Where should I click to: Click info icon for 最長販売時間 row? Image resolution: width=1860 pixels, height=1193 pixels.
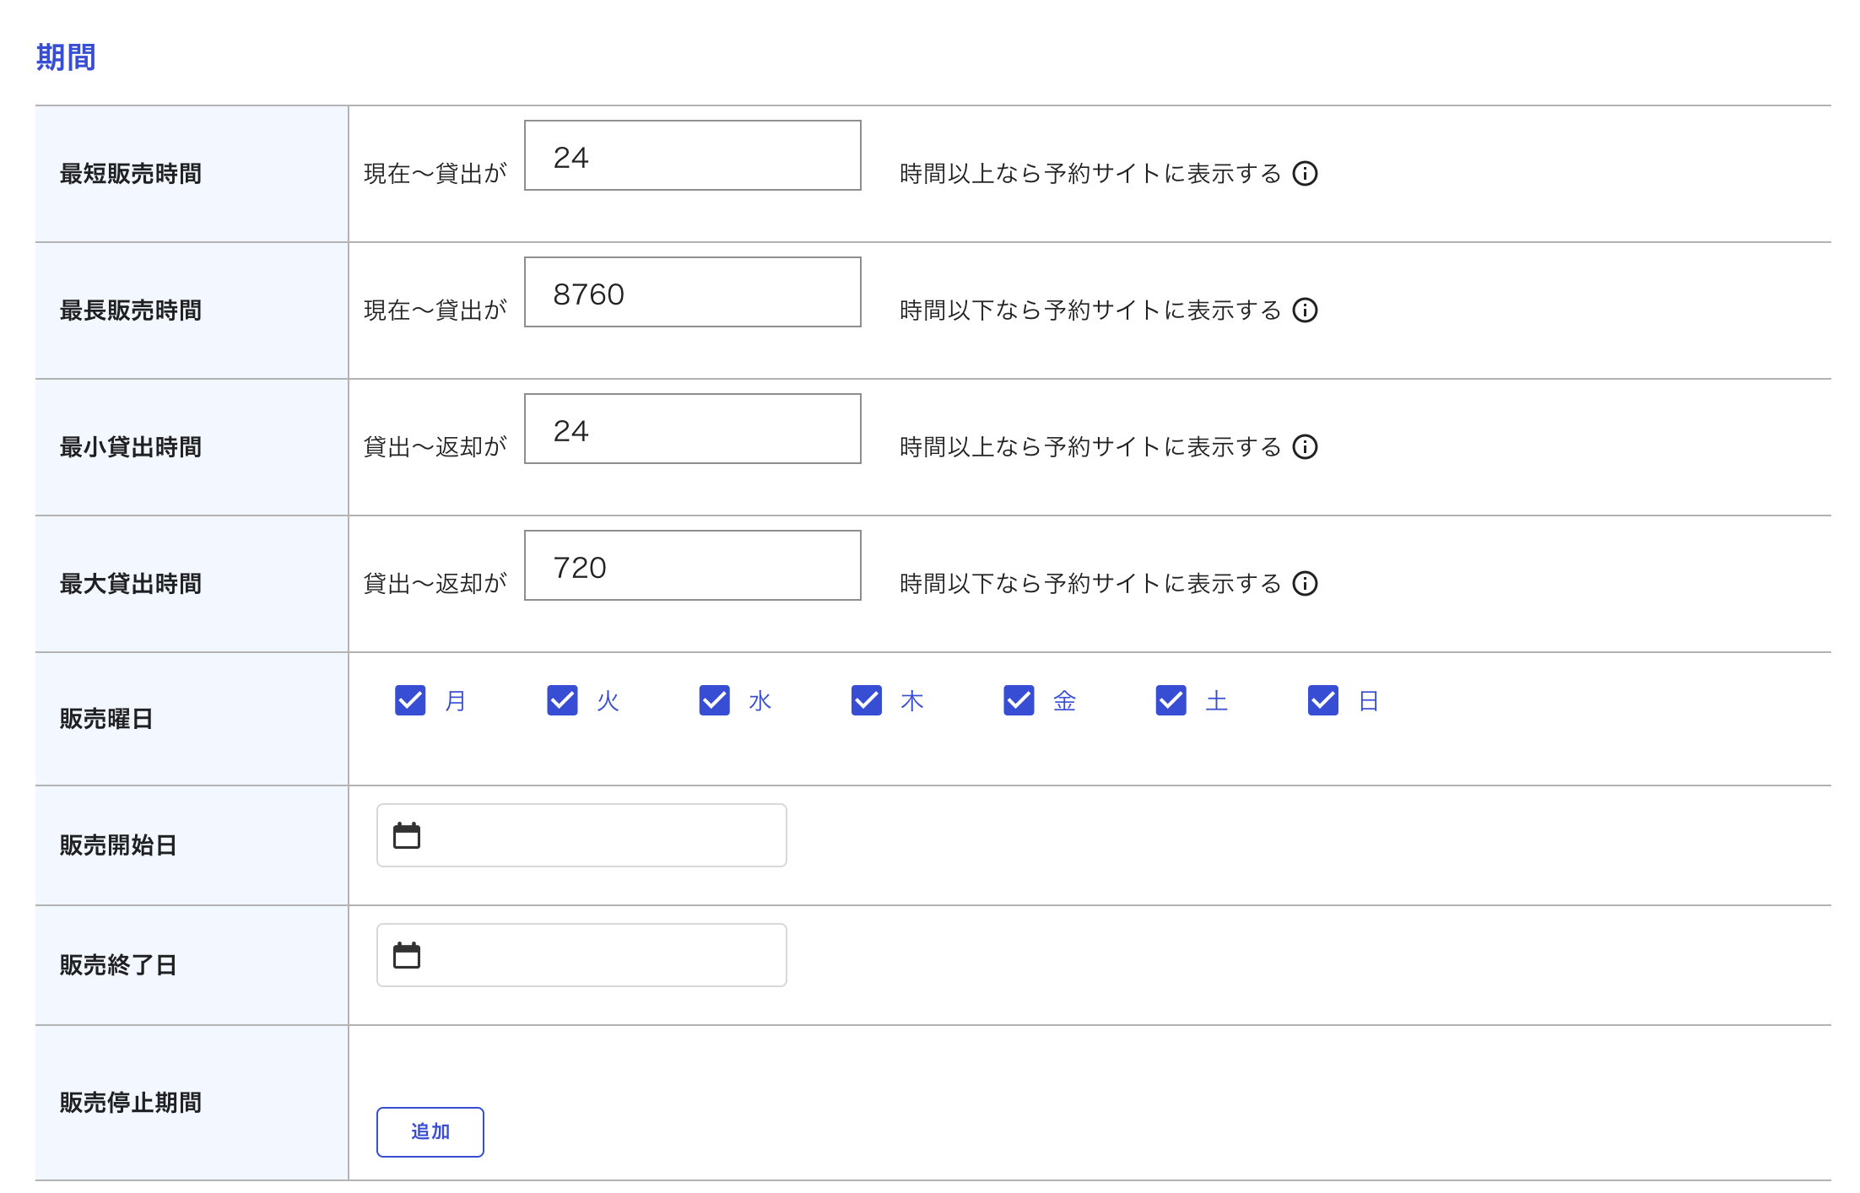[1305, 310]
